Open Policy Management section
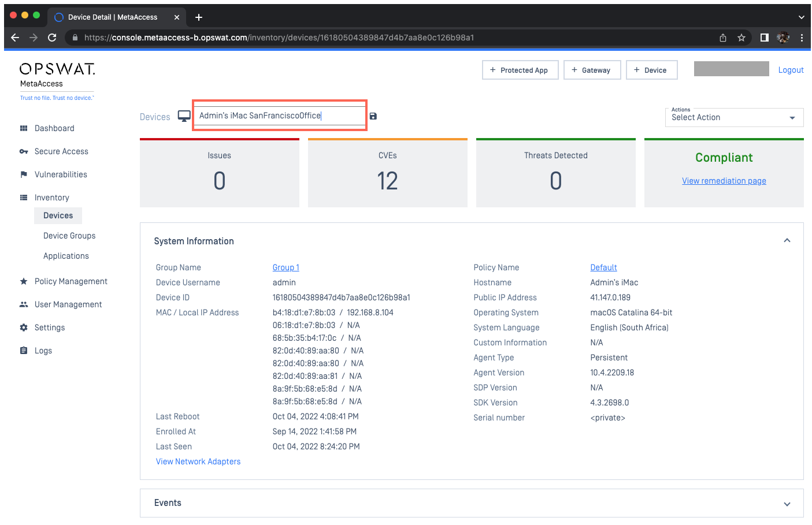 pos(71,281)
